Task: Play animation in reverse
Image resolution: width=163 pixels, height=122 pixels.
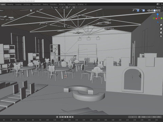Action: [x=65, y=117]
